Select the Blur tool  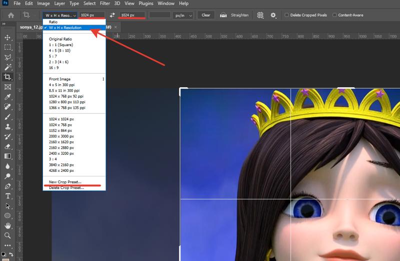(7, 166)
